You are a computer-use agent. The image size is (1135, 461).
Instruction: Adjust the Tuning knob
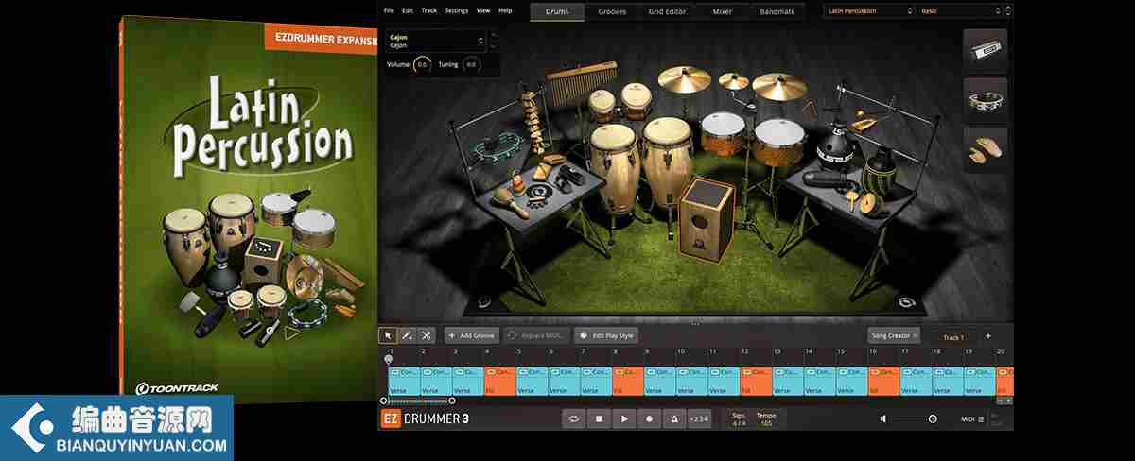coord(471,65)
